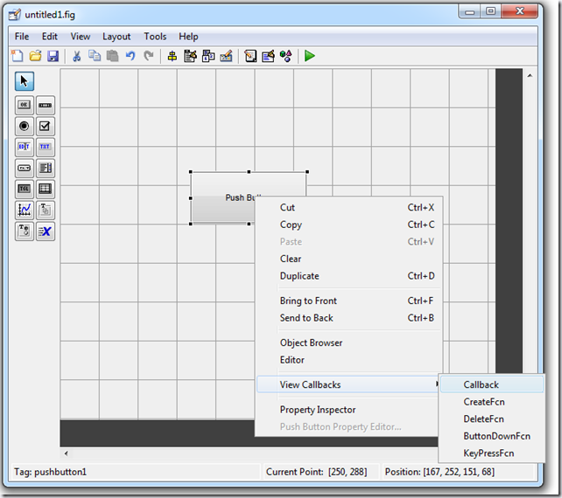Open the Tools menu
The image size is (562, 498).
(x=155, y=37)
